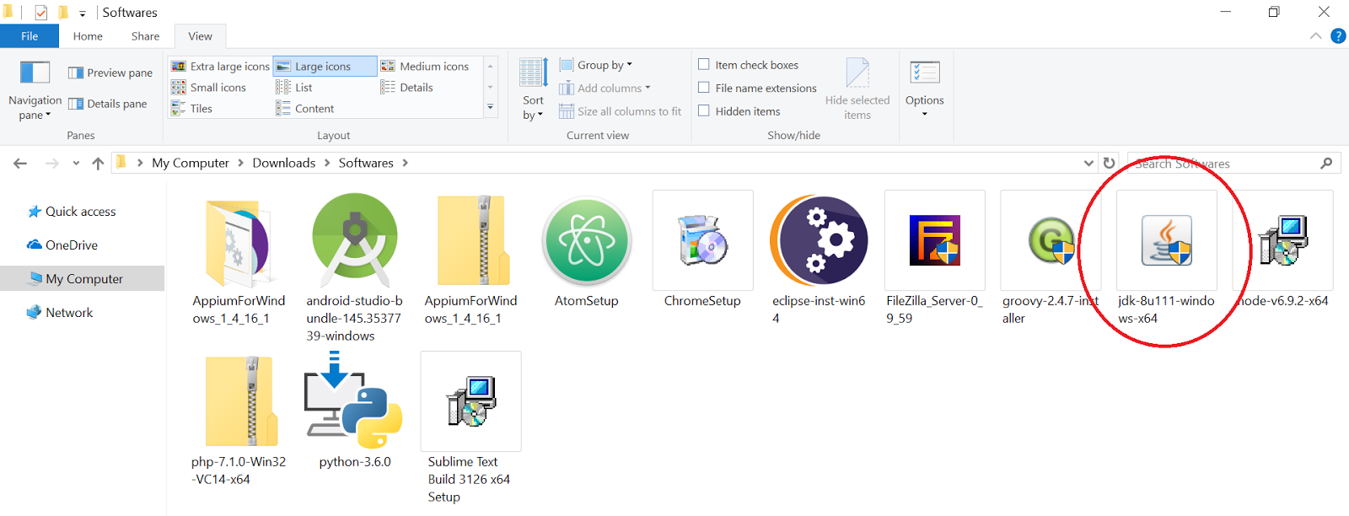Expand chevron after Softwares in path
The height and width of the screenshot is (516, 1349).
406,163
